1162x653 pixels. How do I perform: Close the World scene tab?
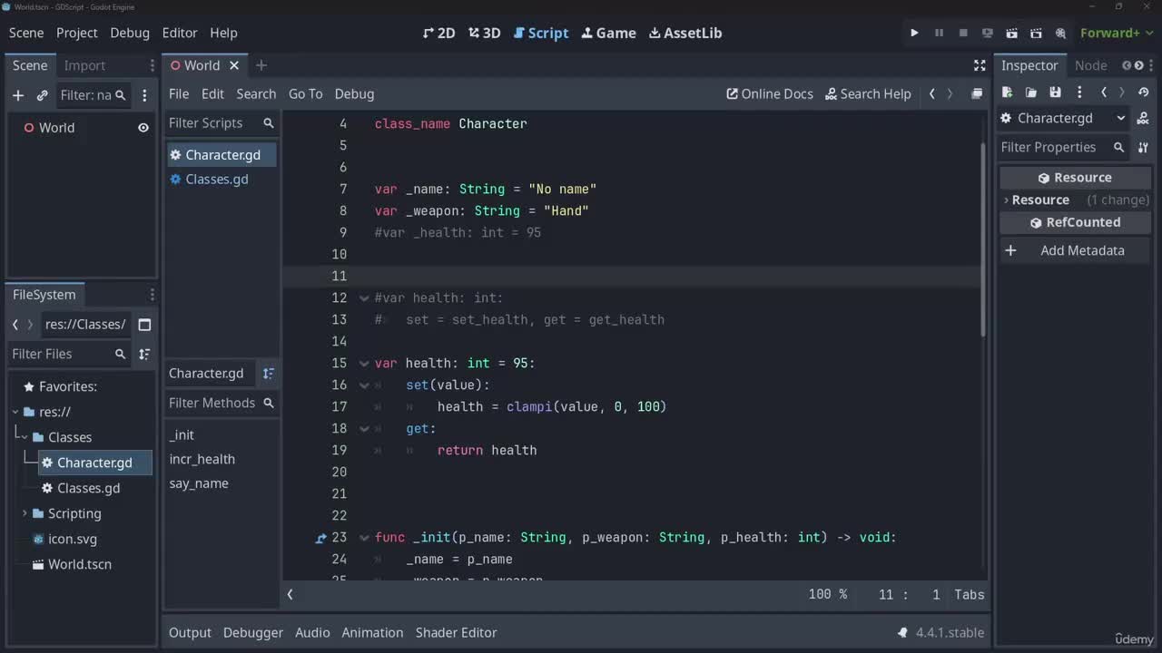point(234,65)
